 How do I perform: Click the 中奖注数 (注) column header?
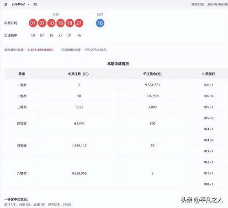coord(78,74)
